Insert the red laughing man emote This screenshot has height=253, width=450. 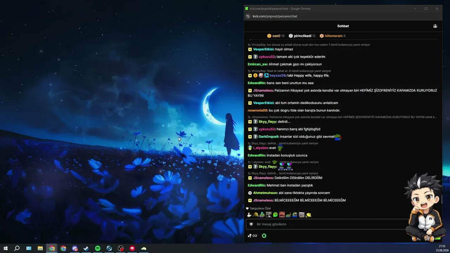pyautogui.click(x=282, y=215)
